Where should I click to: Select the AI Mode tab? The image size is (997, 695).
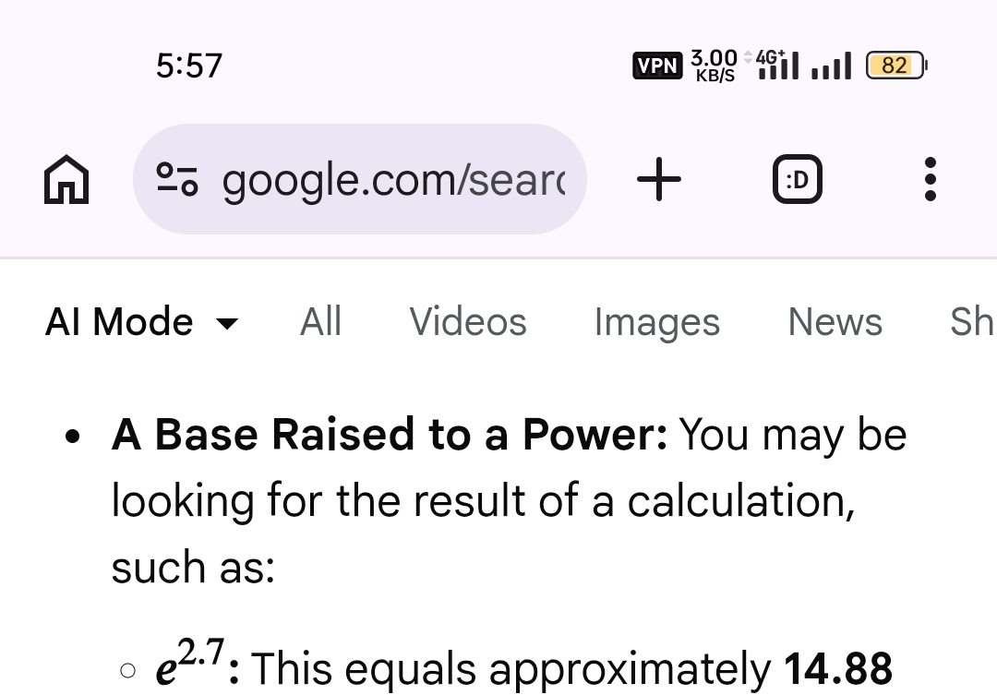tap(120, 322)
